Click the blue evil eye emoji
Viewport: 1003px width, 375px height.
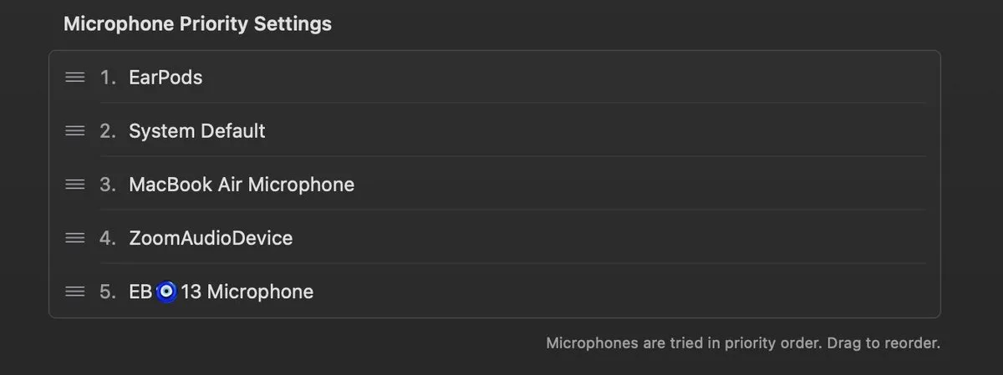point(166,291)
